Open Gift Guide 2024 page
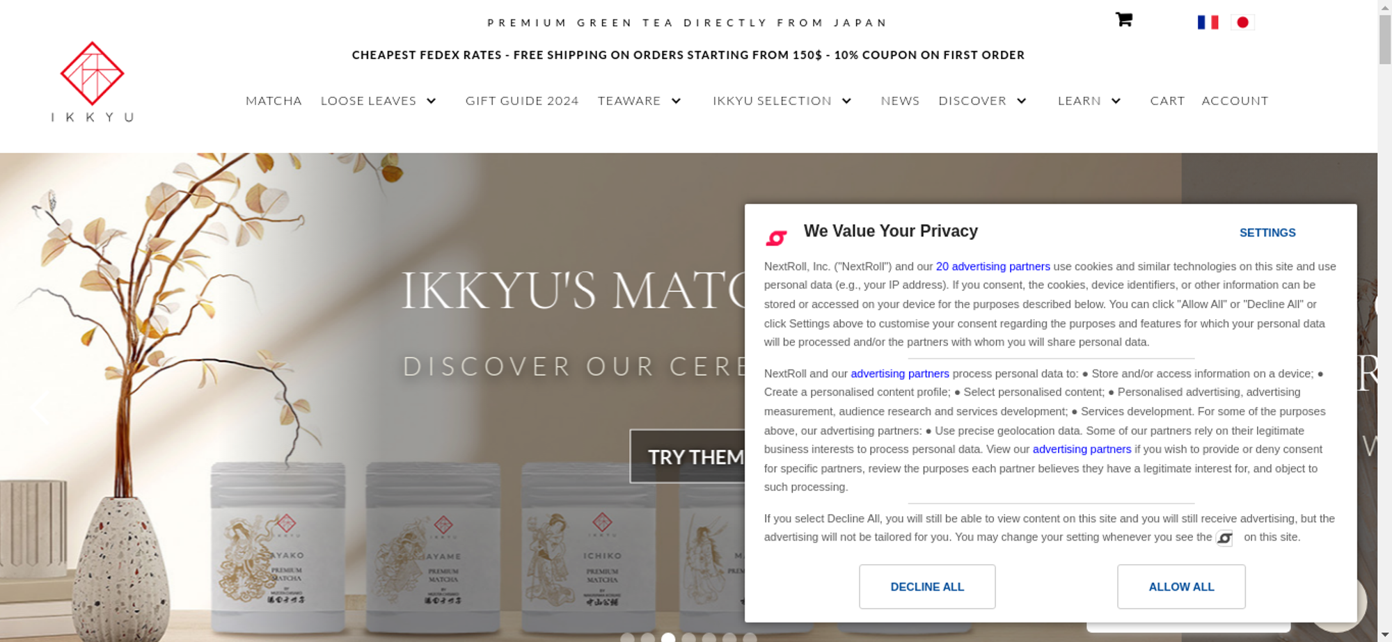 pos(522,101)
